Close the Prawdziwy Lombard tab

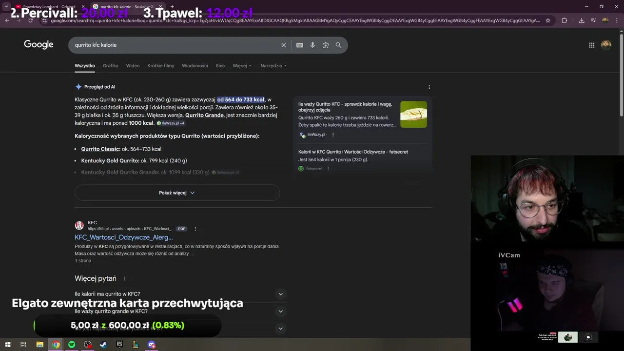coord(83,7)
